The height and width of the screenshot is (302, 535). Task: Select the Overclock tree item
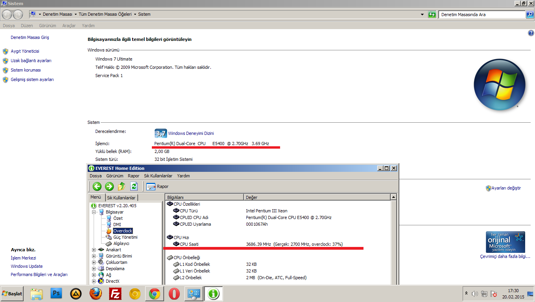click(x=123, y=231)
